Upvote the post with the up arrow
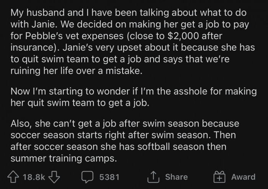 click(14, 177)
